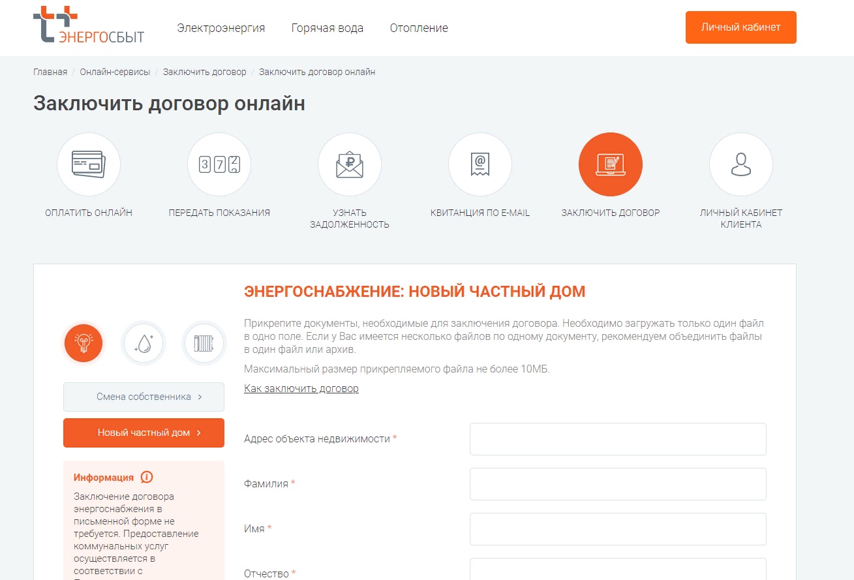
Task: Click the Pay Online card icon
Action: click(x=89, y=164)
